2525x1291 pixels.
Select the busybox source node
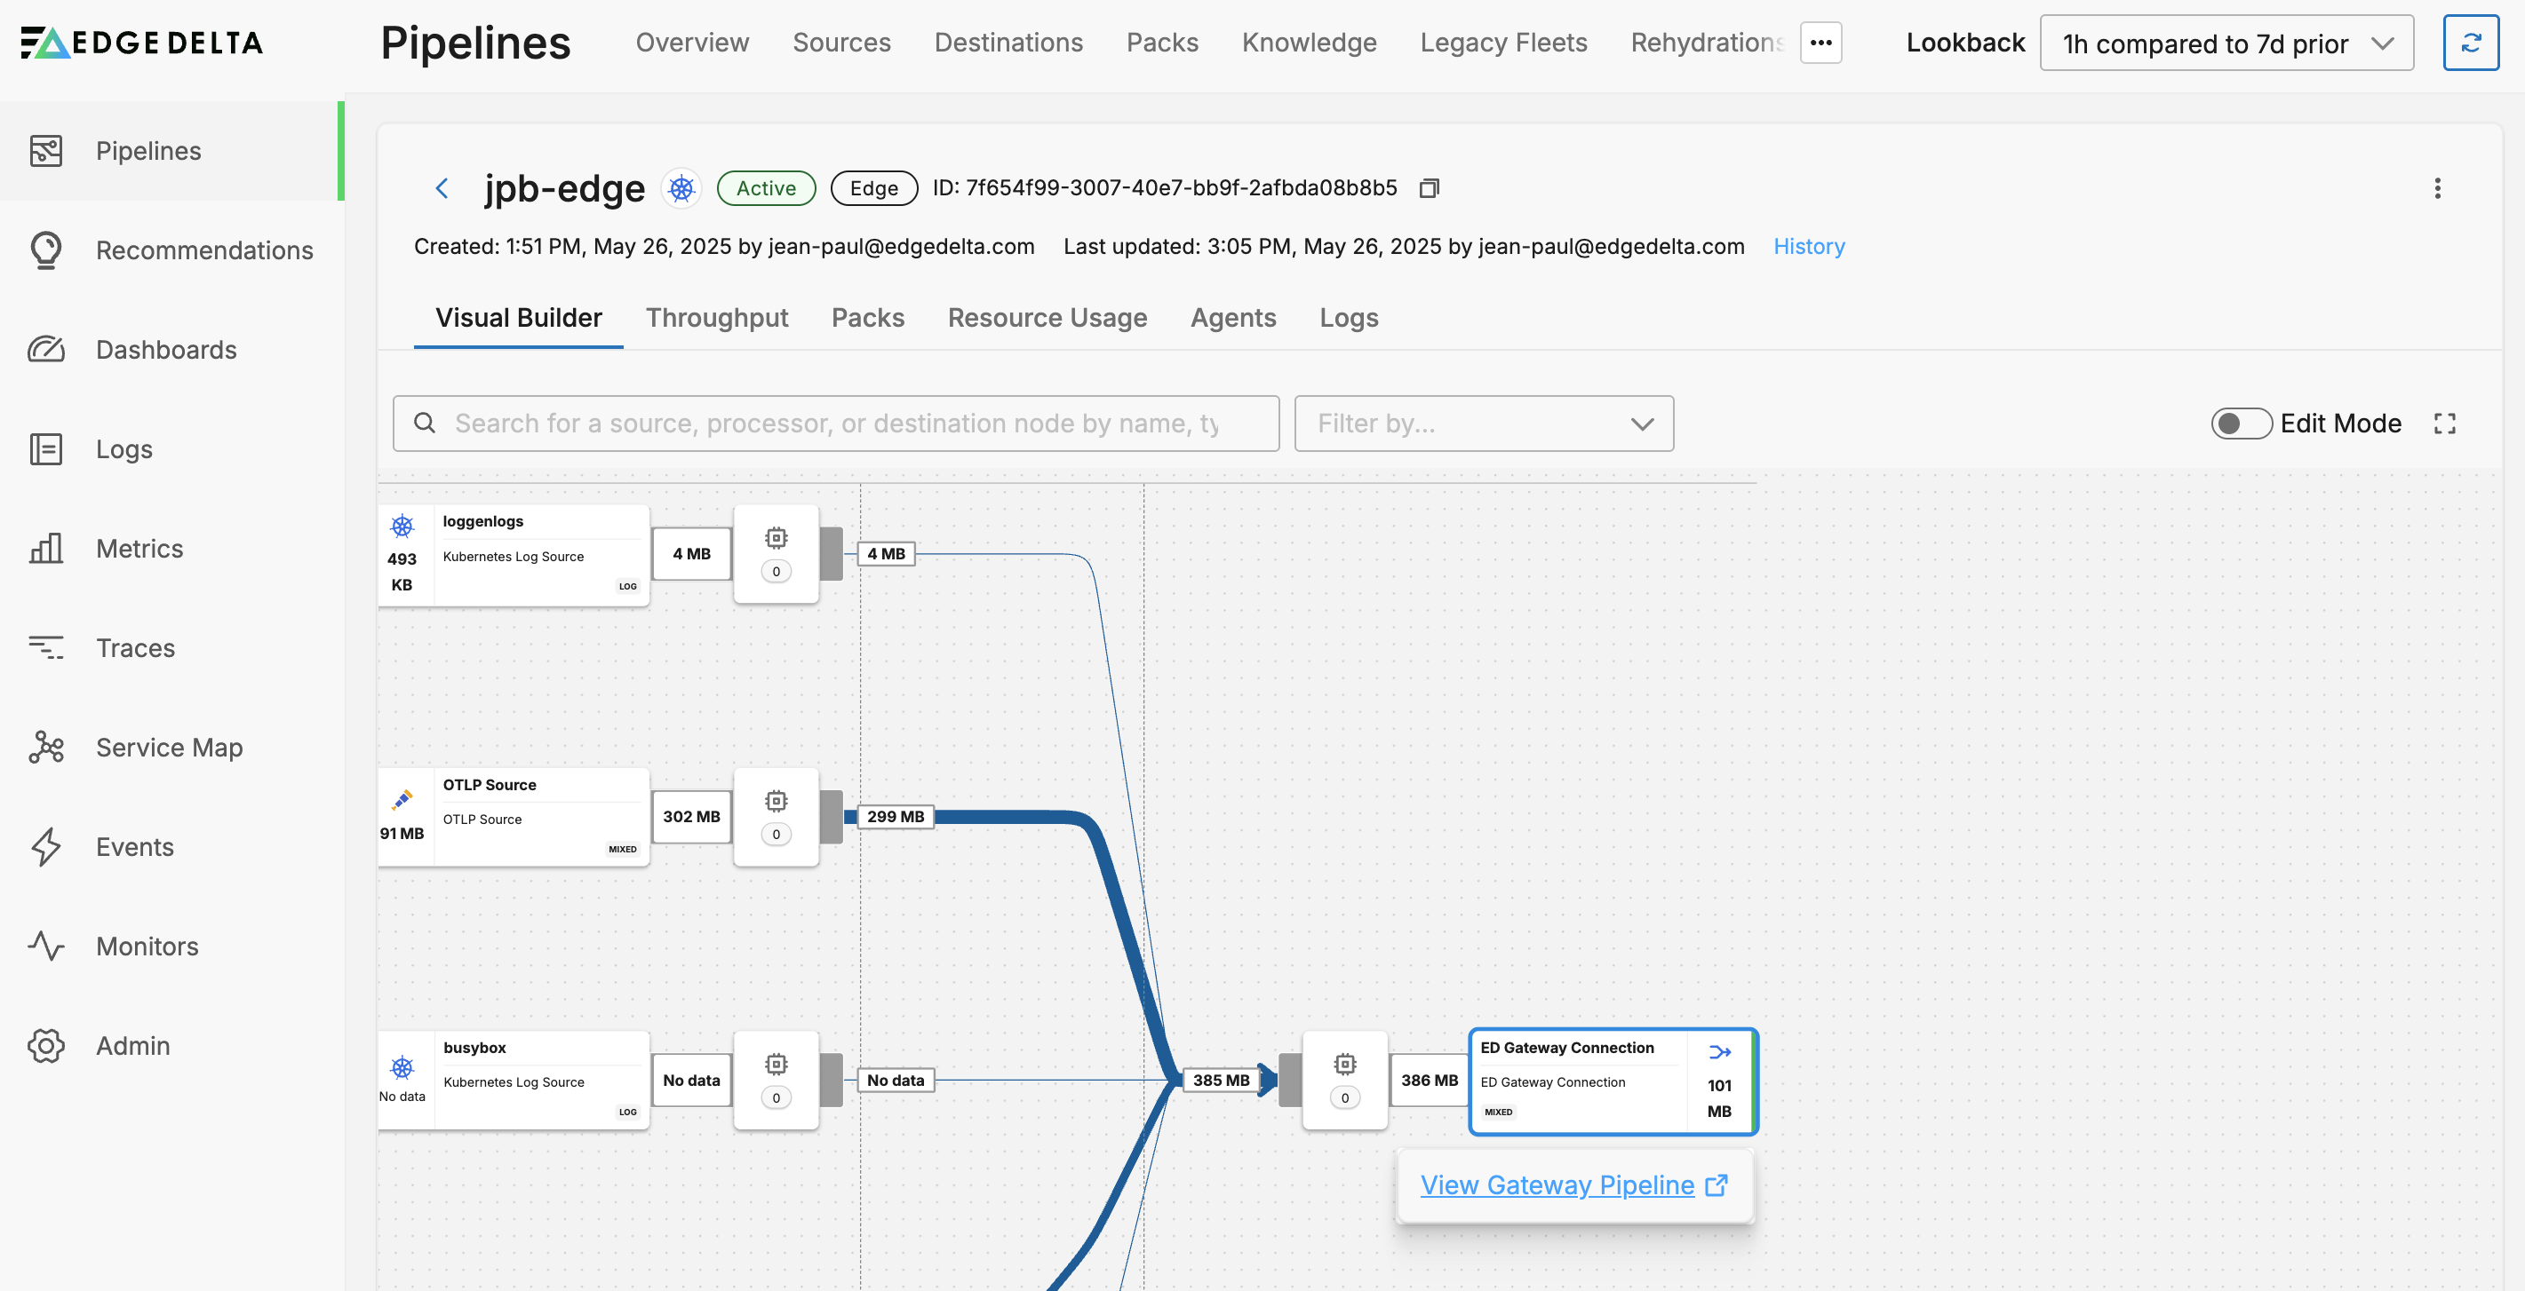514,1081
